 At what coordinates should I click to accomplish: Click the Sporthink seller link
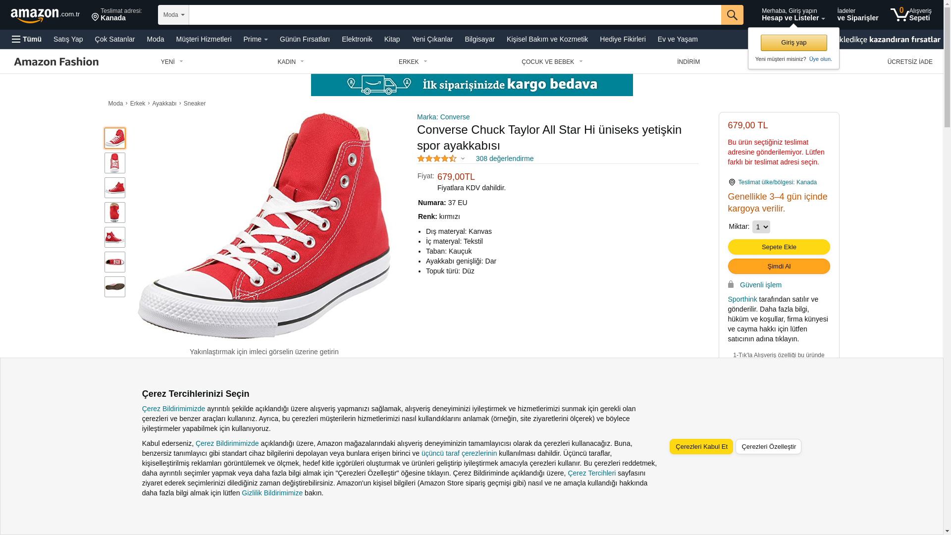(742, 299)
